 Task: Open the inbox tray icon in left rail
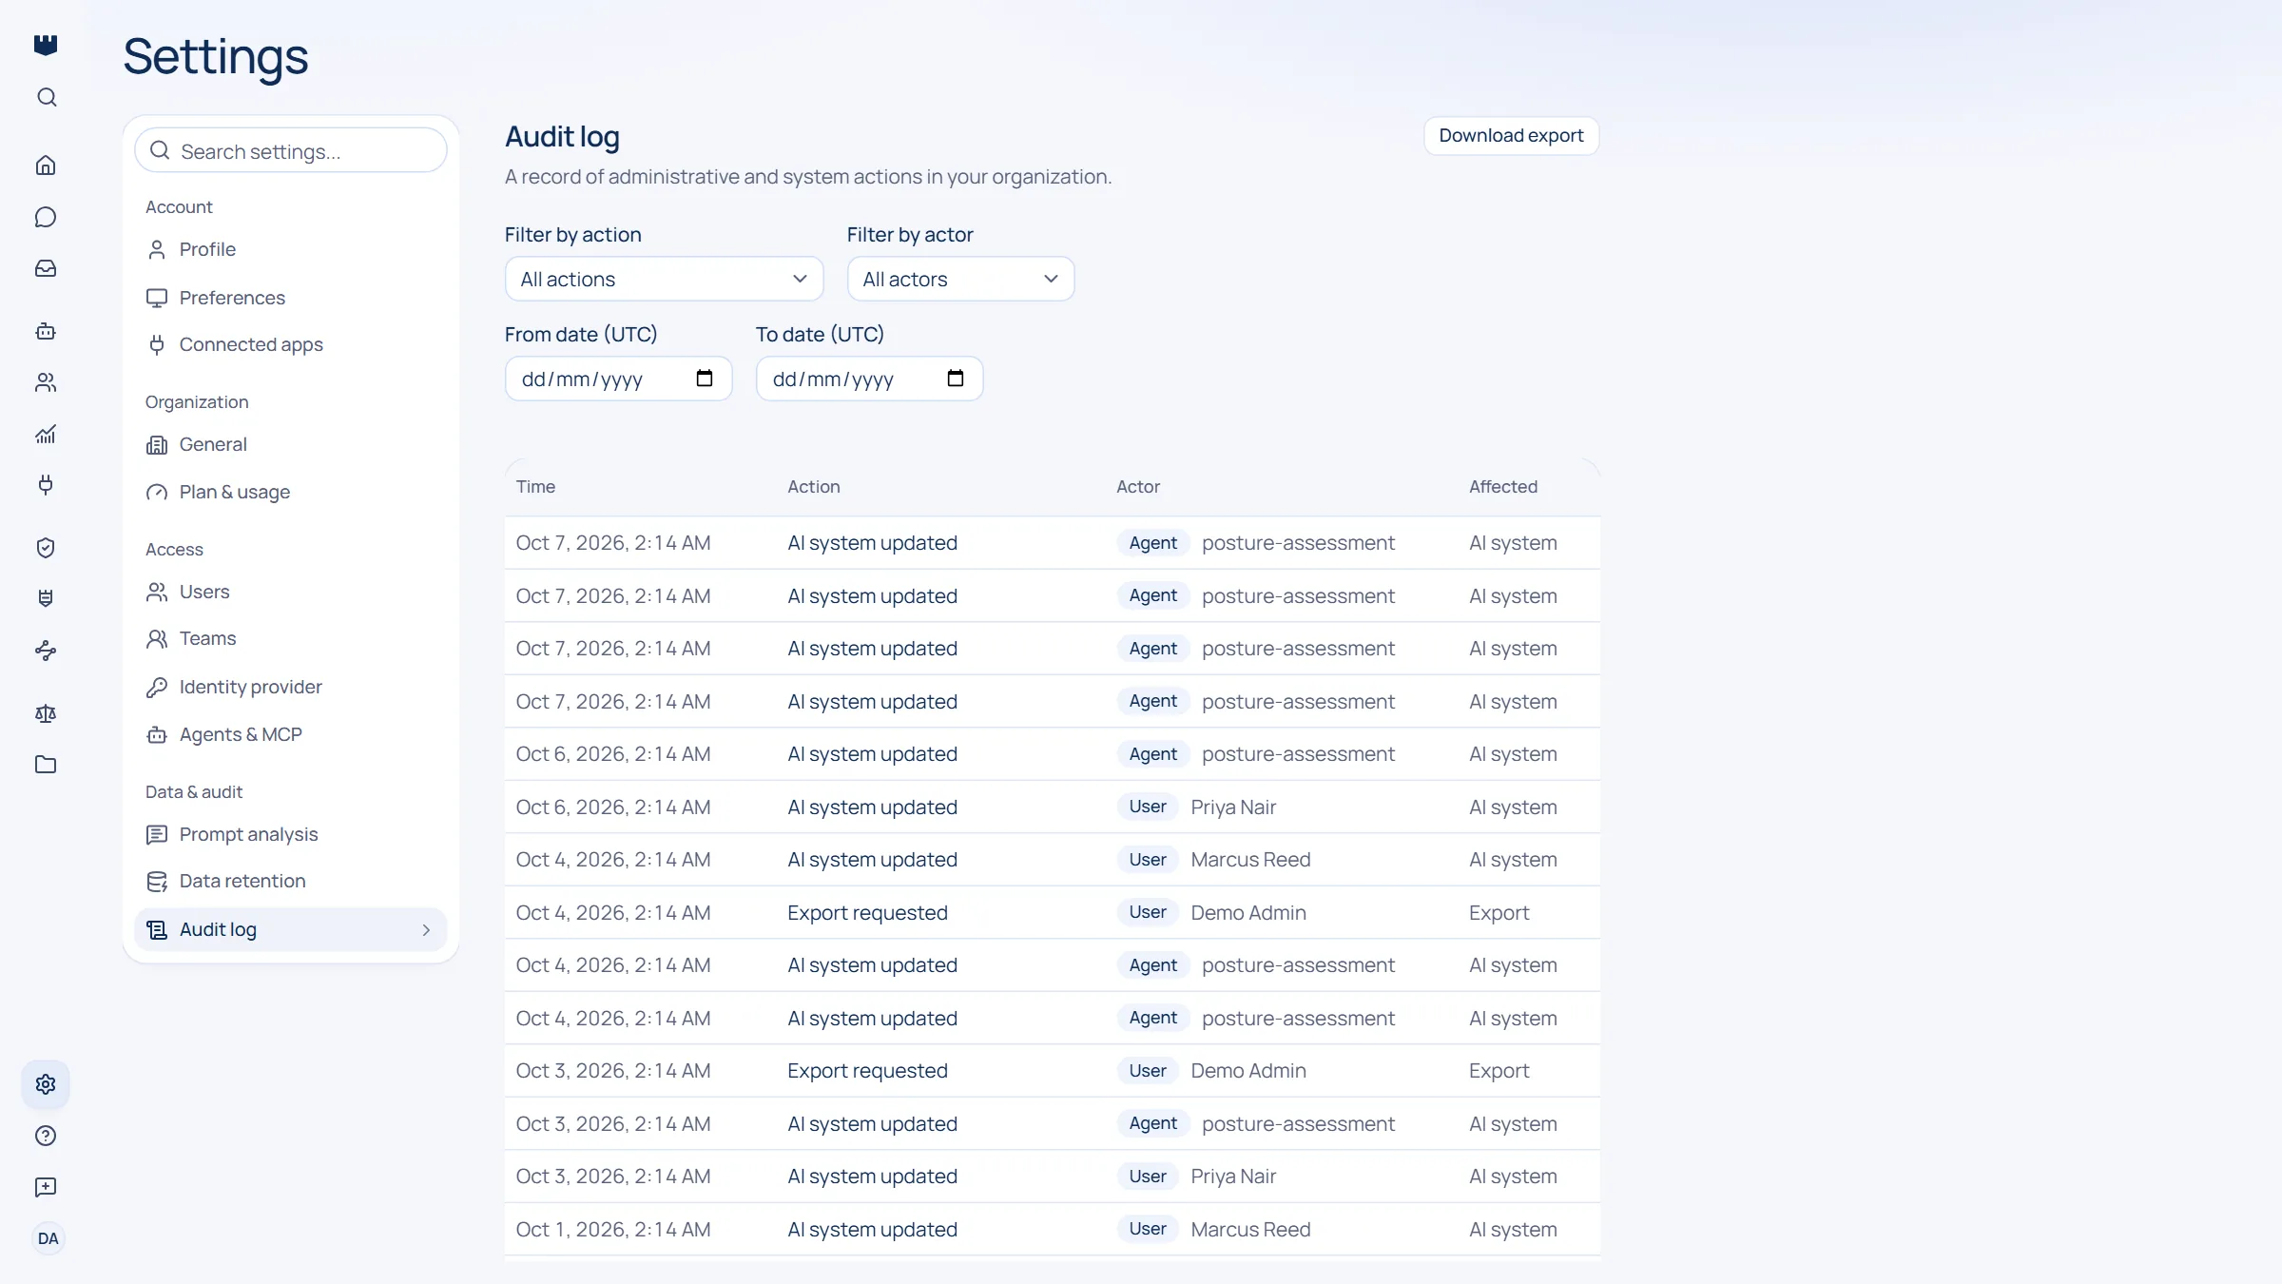[x=46, y=268]
